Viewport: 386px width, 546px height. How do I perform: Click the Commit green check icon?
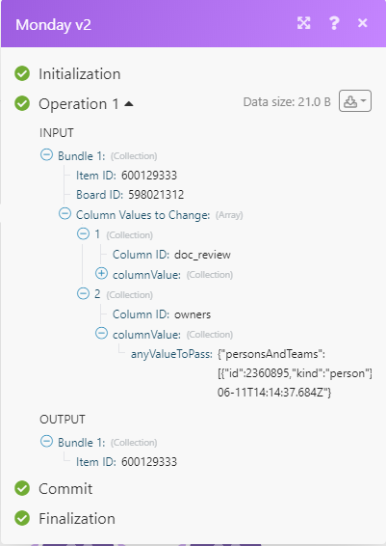click(x=22, y=488)
